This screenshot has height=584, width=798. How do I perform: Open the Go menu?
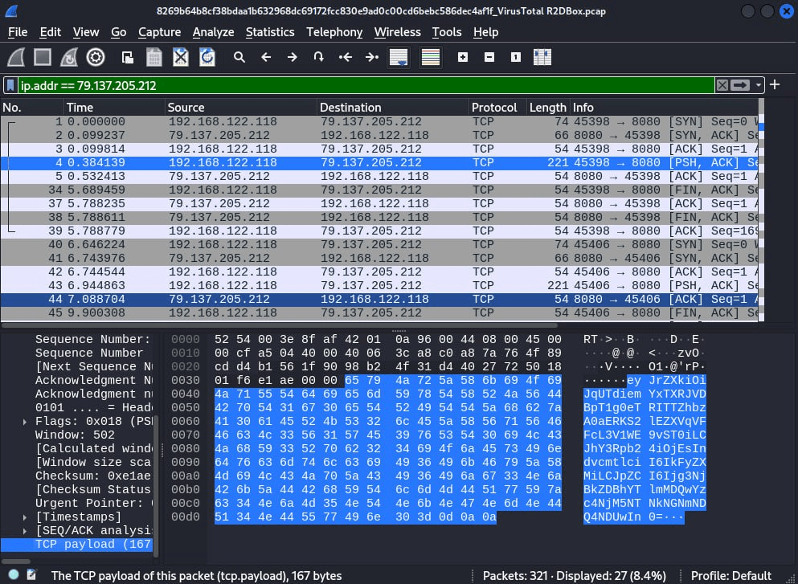pos(119,32)
